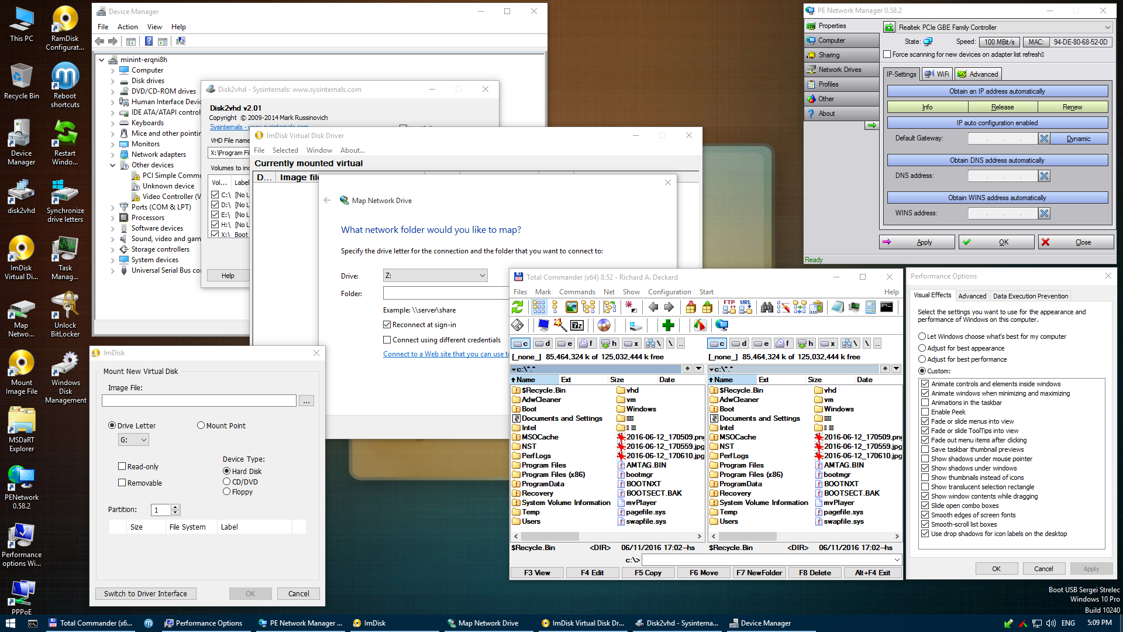Select CD/DVD device type
This screenshot has width=1123, height=632.
226,482
